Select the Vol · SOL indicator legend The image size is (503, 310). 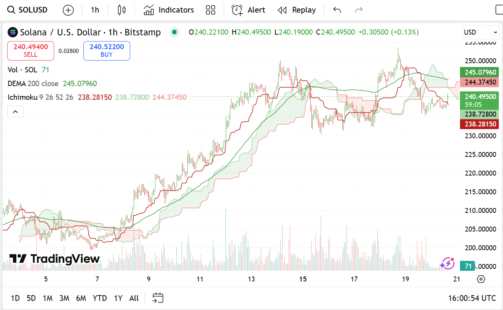point(29,70)
